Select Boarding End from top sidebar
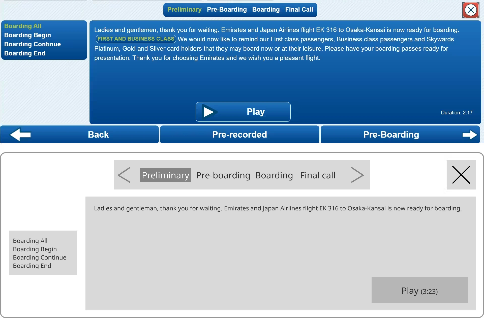Image resolution: width=484 pixels, height=318 pixels. 24,53
